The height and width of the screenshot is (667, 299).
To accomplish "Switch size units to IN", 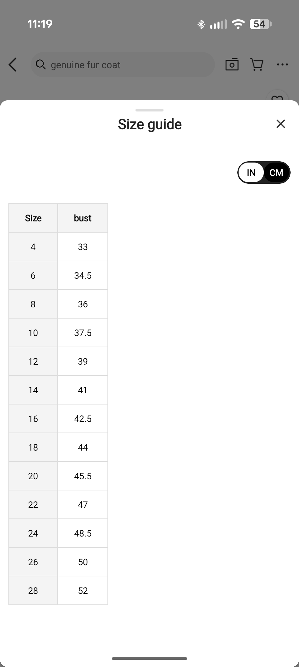I will point(251,173).
